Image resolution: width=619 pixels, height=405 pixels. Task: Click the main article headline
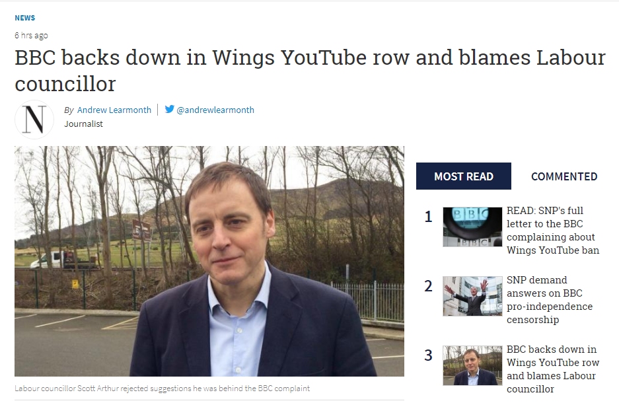pos(310,70)
